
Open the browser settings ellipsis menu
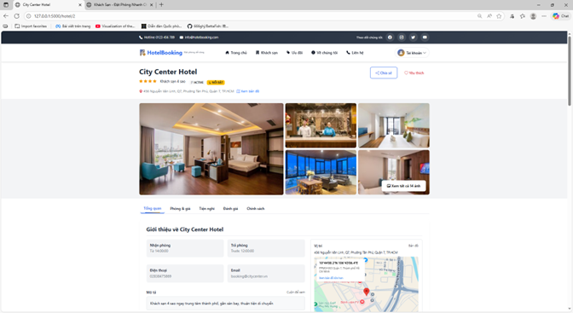(544, 16)
